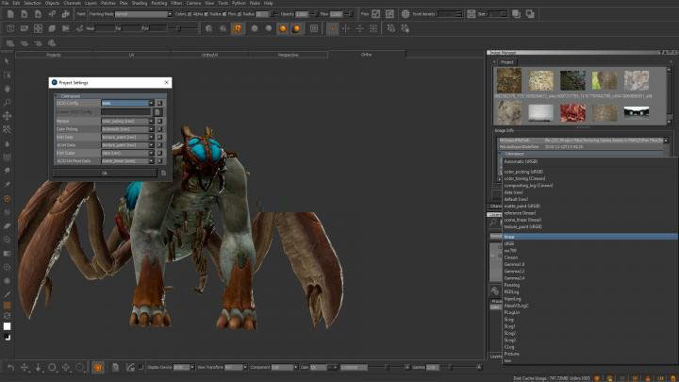Screen dimensions: 679x382
Task: Click the hand Pan tool in left toolbox
Action: [7, 89]
